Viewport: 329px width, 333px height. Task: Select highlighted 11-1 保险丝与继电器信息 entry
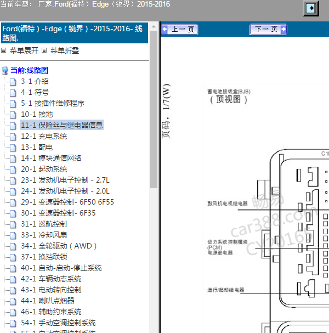(x=62, y=125)
